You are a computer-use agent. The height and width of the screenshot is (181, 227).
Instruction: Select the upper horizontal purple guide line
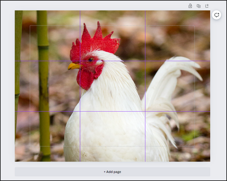coord(113,61)
